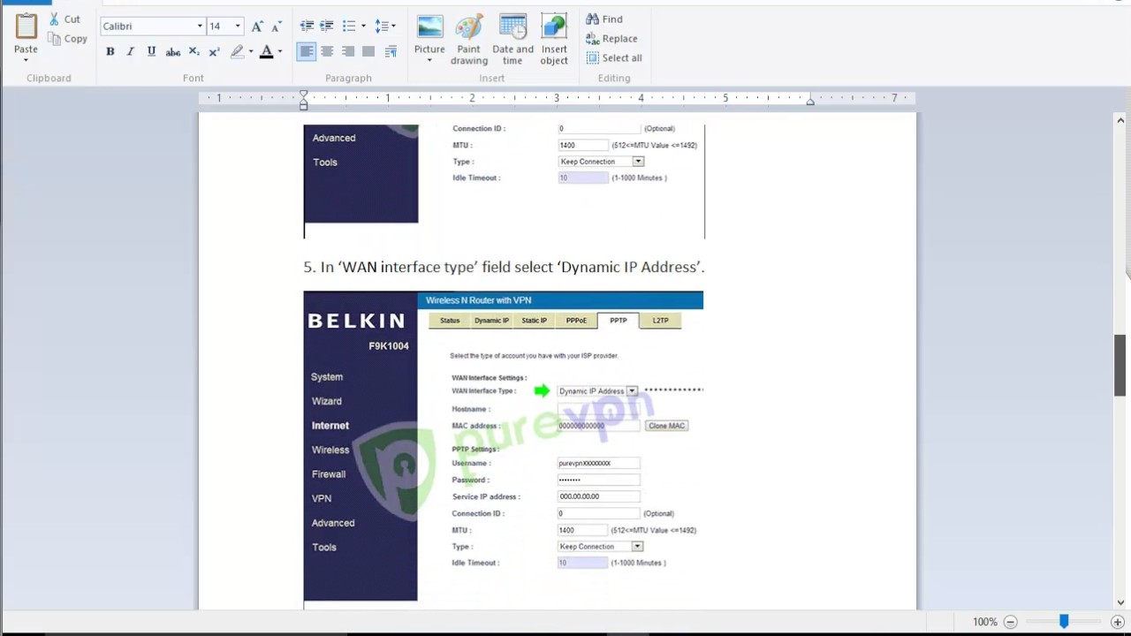1131x636 pixels.
Task: Click 'Firewall' in Belkin screenshot sidebar
Action: pyautogui.click(x=329, y=474)
